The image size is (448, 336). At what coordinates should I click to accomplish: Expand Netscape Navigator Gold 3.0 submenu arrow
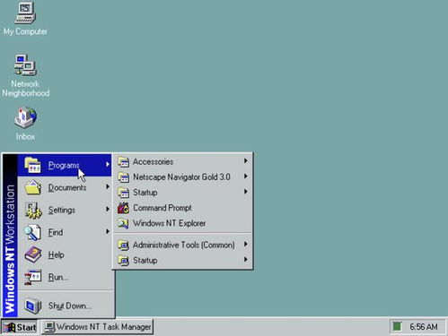pos(245,177)
